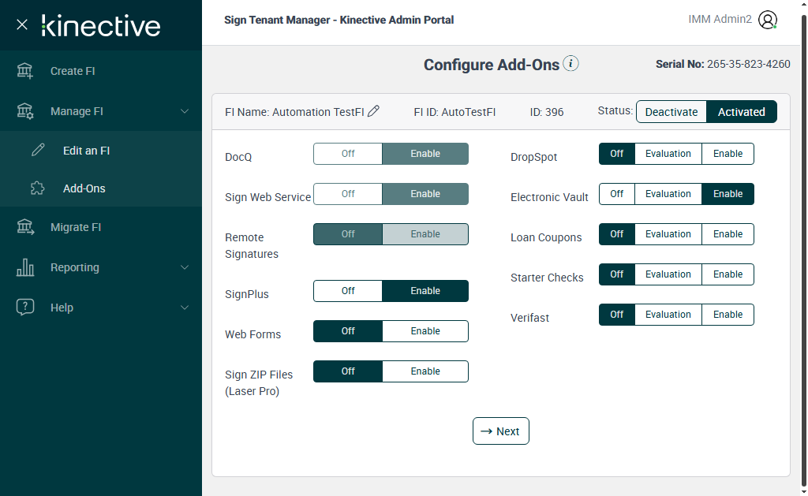Image resolution: width=808 pixels, height=496 pixels.
Task: Set Remote Signatures to Enable
Action: point(425,234)
